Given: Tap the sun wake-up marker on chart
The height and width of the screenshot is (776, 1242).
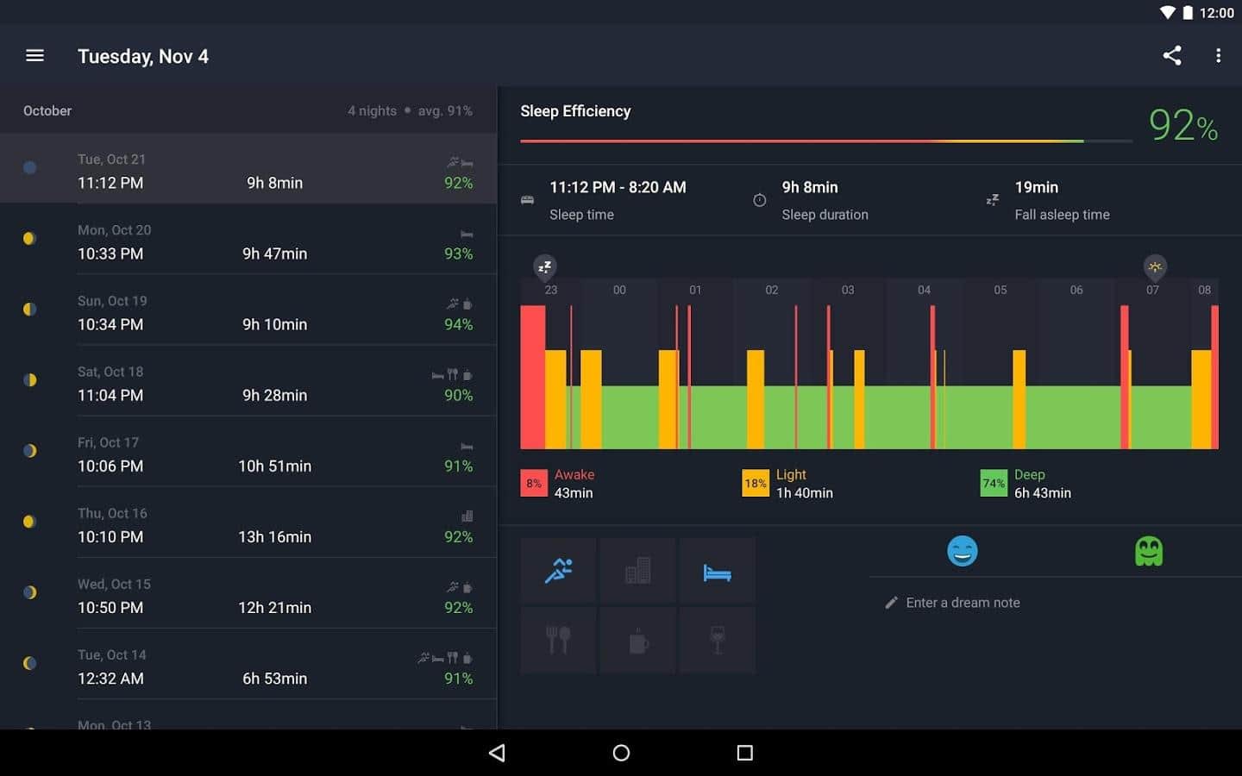Looking at the screenshot, I should [x=1154, y=267].
